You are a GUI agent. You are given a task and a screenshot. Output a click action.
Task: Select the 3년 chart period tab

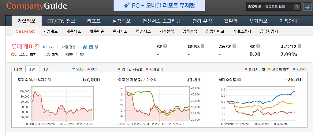point(46,69)
